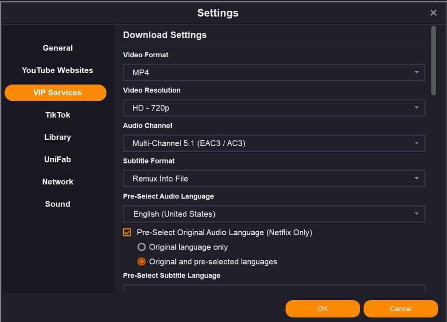Click the Cancel button
This screenshot has width=447, height=322.
click(x=400, y=309)
